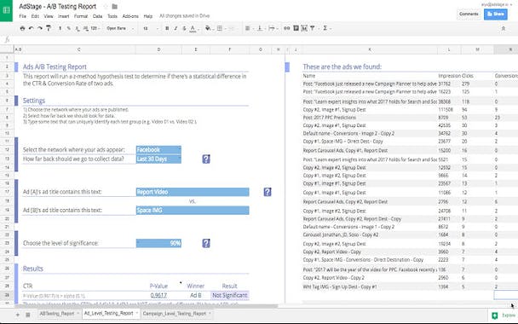Open the text wrapping dropdown
The height and width of the screenshot is (324, 518).
(273, 28)
